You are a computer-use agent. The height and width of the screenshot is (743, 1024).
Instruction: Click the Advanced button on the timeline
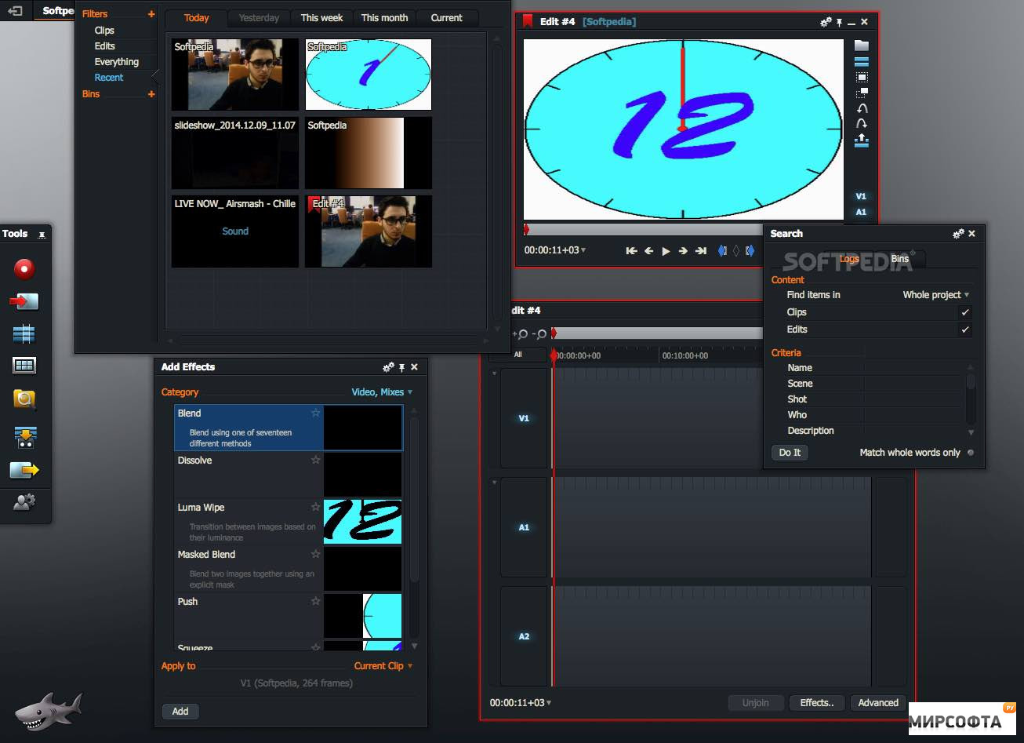(878, 703)
